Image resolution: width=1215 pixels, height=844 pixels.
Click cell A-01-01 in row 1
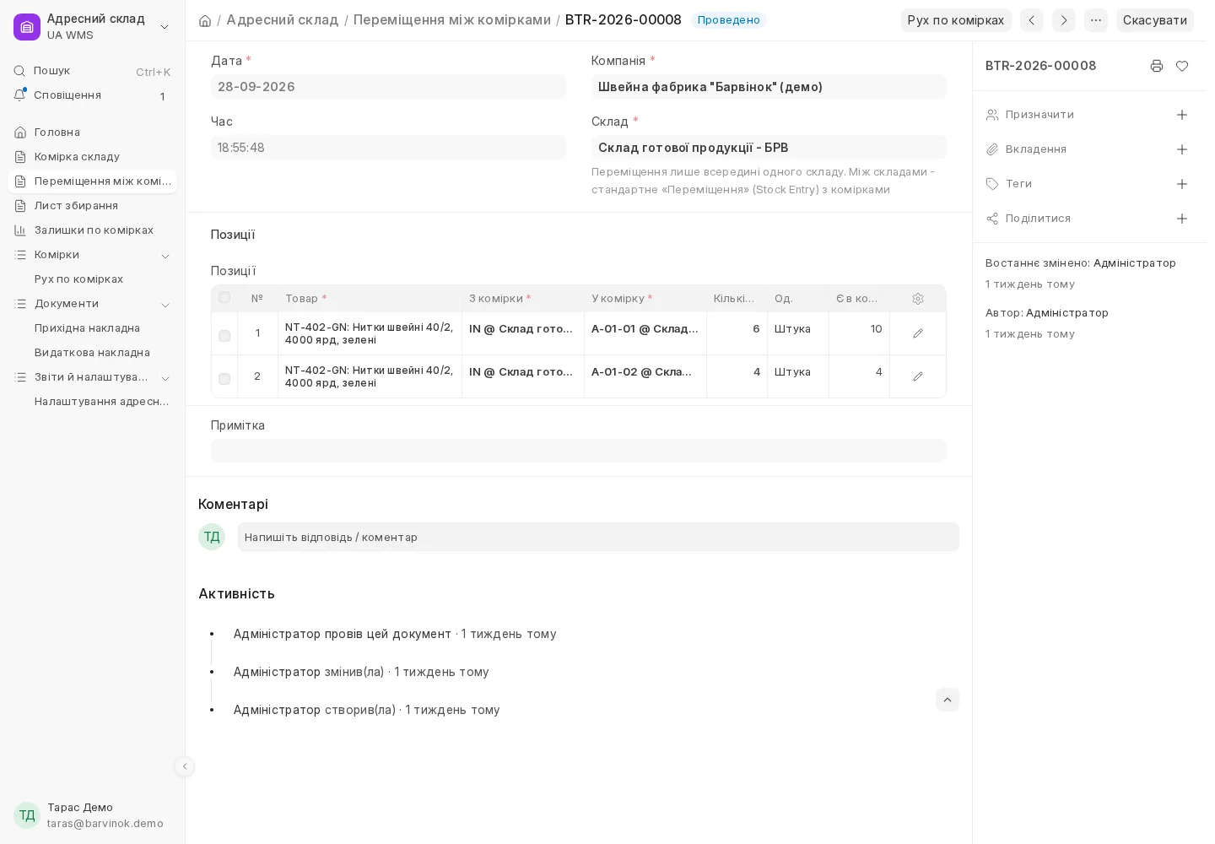tap(645, 333)
